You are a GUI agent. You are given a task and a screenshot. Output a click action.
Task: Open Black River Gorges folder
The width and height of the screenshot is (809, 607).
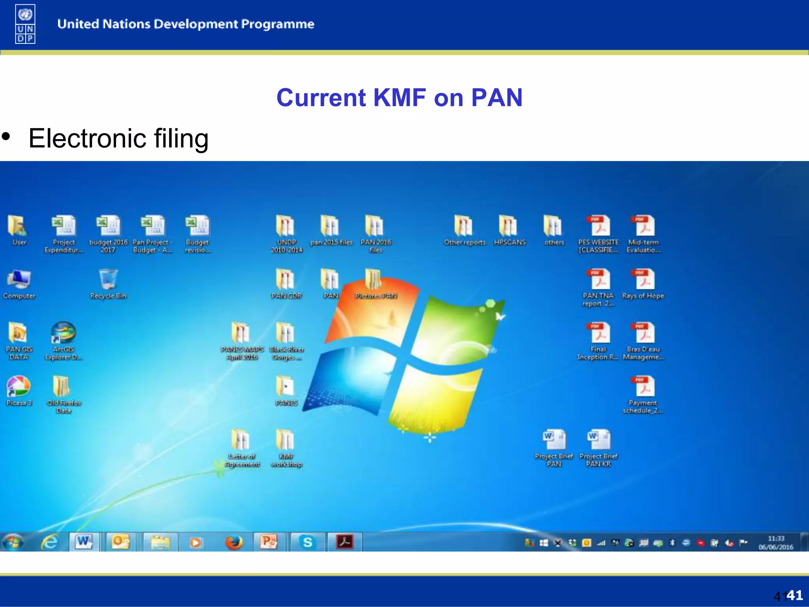[286, 333]
